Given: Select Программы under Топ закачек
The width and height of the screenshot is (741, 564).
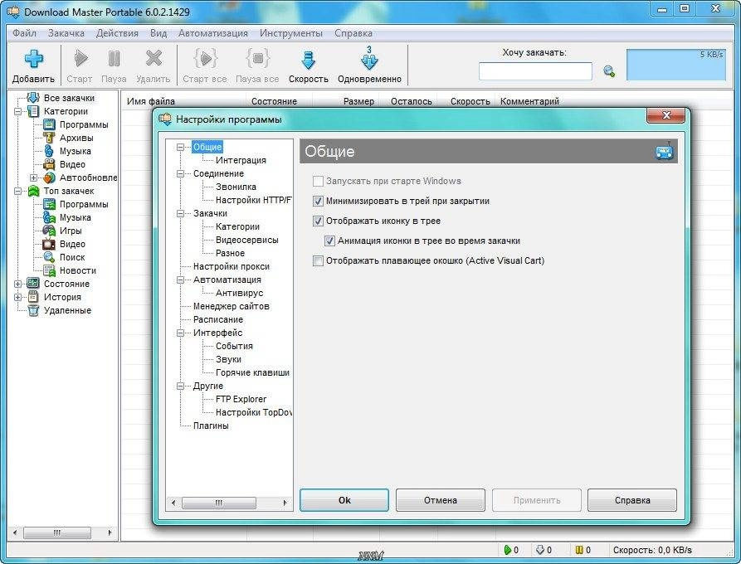Looking at the screenshot, I should point(84,204).
